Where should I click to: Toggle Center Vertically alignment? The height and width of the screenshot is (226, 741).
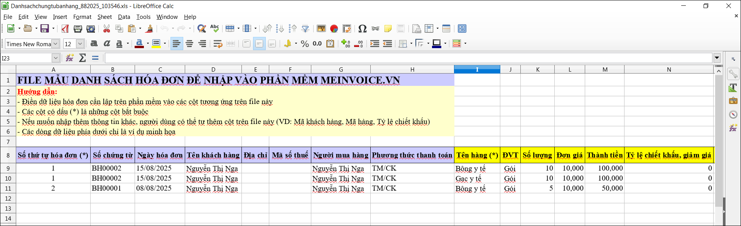(x=259, y=44)
